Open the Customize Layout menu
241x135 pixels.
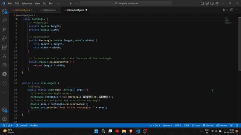pos(217,3)
